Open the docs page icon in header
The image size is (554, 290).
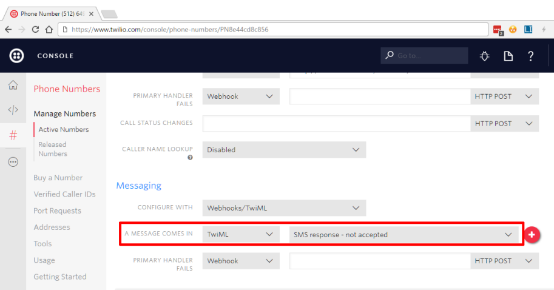[x=508, y=56]
